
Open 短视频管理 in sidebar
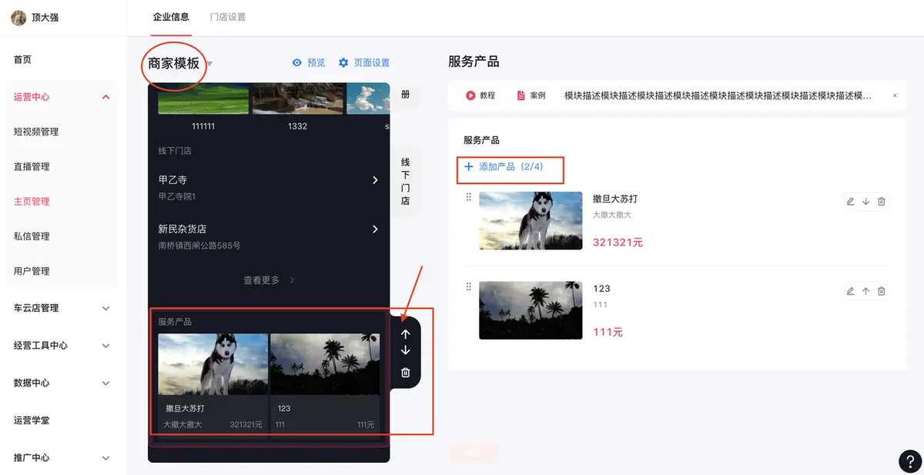pyautogui.click(x=36, y=132)
